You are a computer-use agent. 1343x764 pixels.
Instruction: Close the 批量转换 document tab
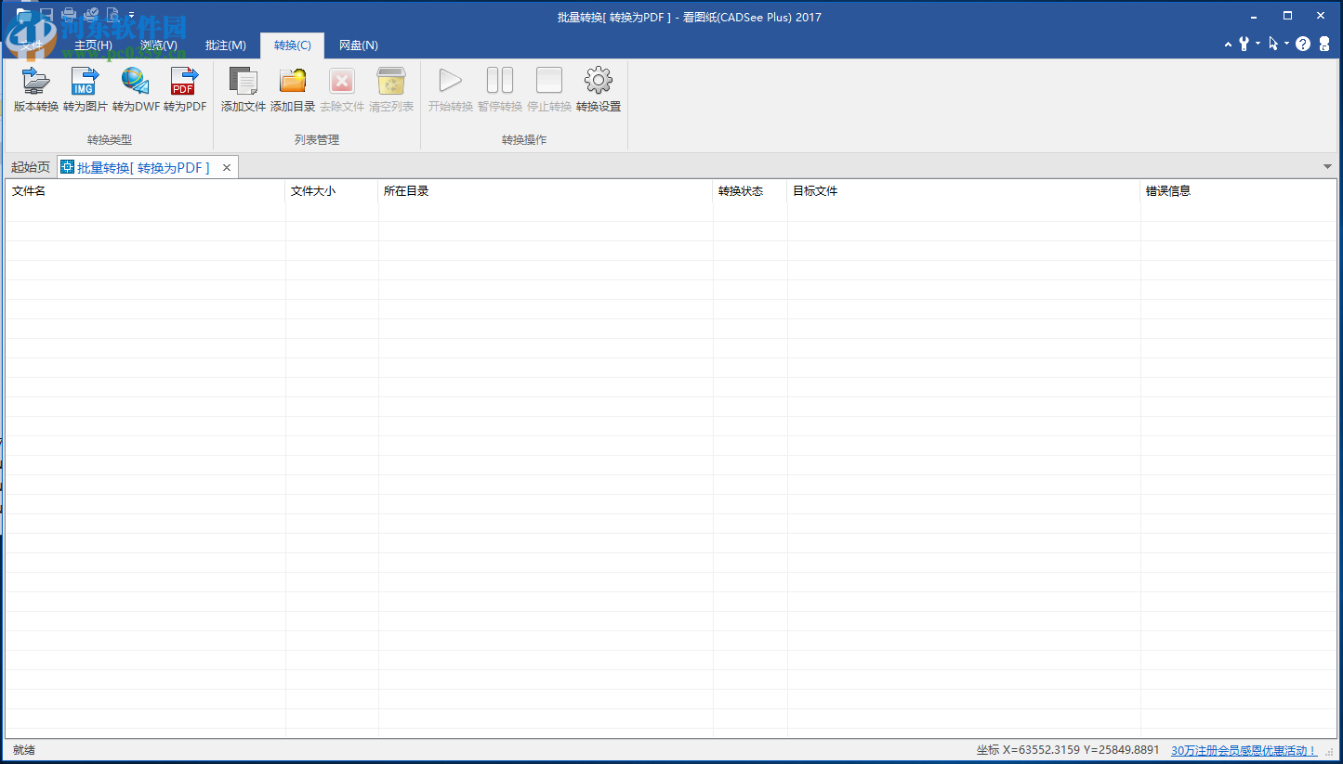226,167
